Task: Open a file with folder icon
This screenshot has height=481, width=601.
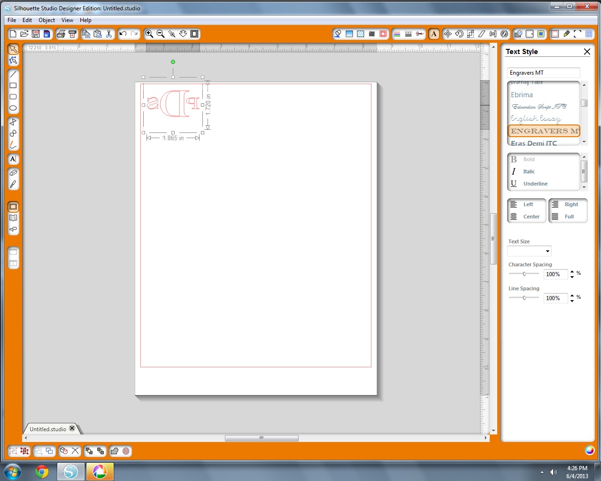Action: 24,34
